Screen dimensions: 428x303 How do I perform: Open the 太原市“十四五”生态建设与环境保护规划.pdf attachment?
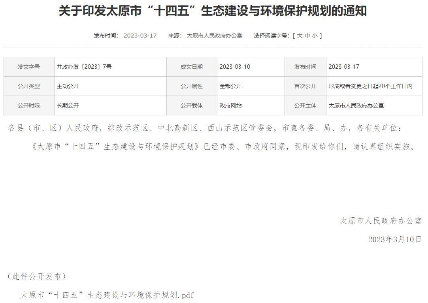coord(107,295)
